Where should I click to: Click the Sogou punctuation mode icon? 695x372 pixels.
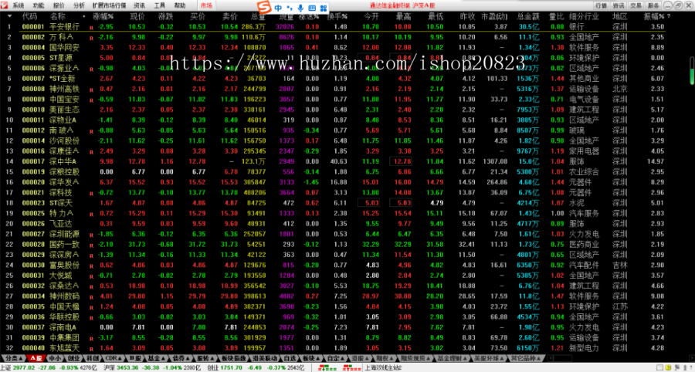[x=290, y=8]
